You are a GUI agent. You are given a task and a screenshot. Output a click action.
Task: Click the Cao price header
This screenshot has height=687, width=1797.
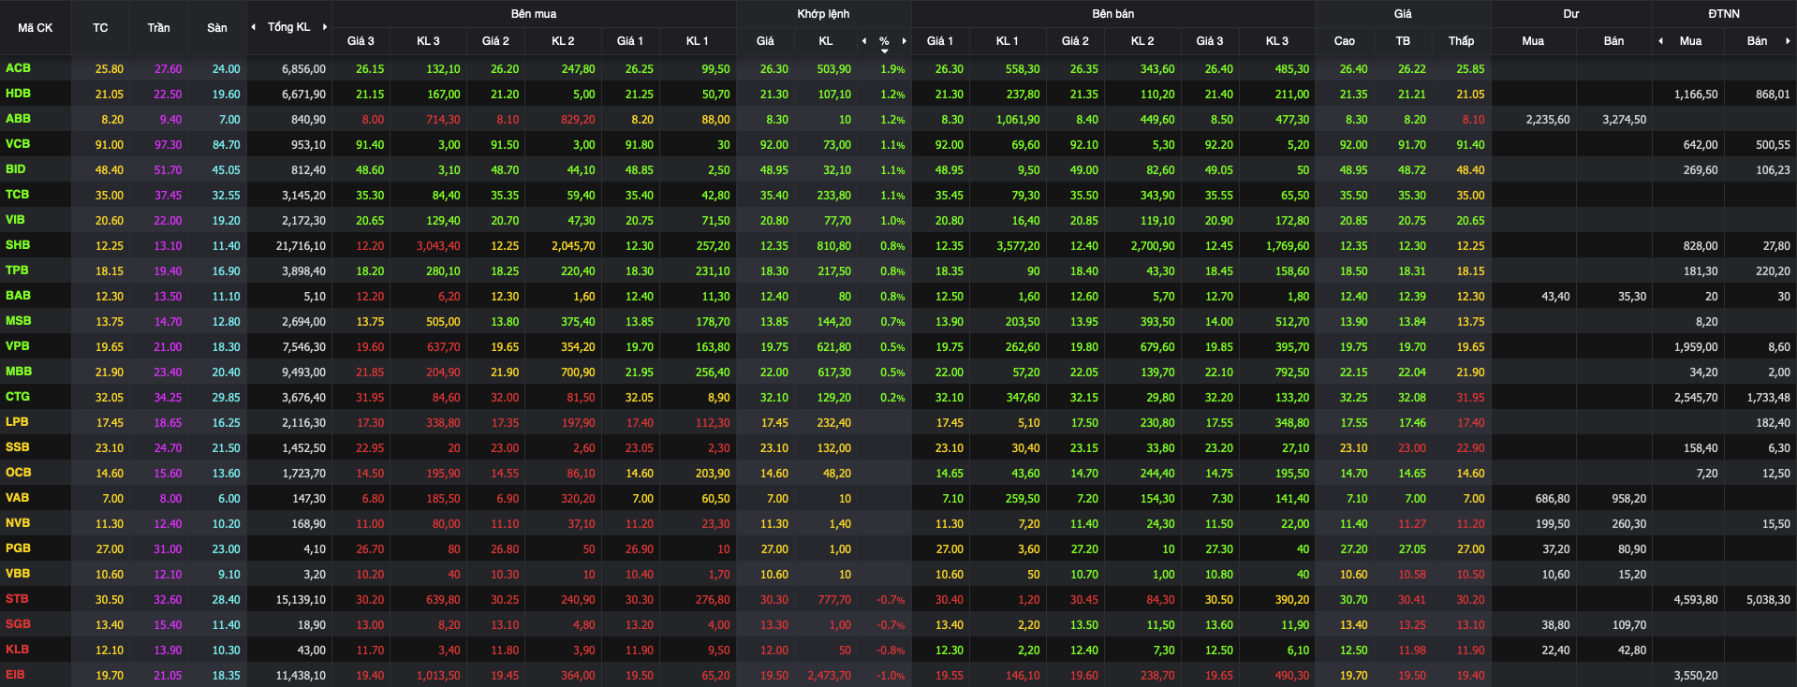tap(1344, 41)
